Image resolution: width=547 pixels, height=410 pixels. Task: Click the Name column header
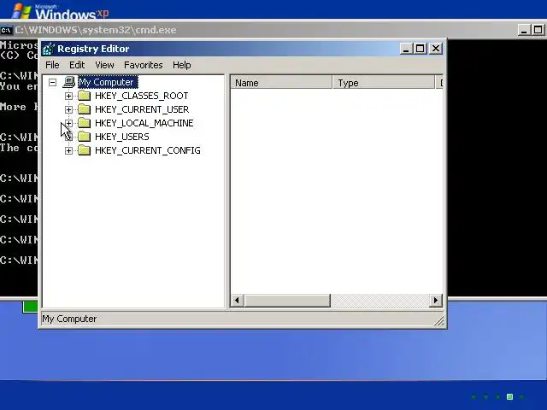click(281, 83)
